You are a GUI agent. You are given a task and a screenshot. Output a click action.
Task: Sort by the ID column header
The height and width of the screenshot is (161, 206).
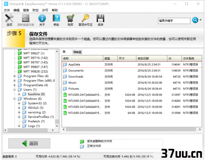(174, 58)
